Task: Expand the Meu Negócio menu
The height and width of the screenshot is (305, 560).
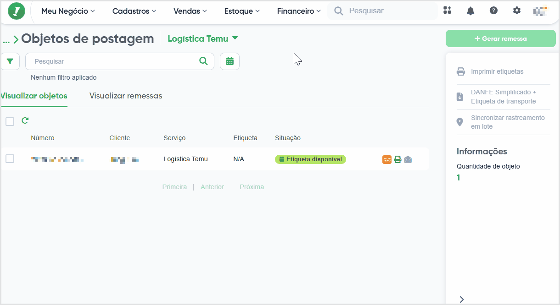Action: click(68, 11)
